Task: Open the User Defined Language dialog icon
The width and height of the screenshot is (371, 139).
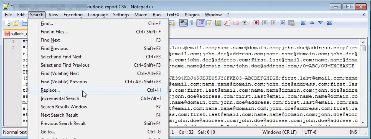Action: (209, 23)
